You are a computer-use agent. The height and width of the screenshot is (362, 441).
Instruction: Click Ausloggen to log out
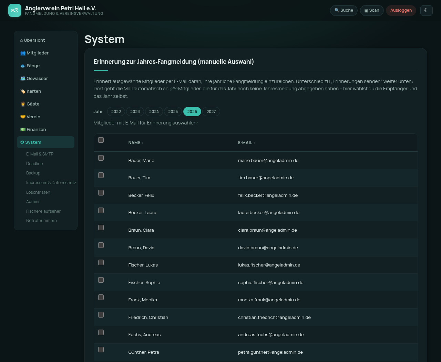pos(401,10)
